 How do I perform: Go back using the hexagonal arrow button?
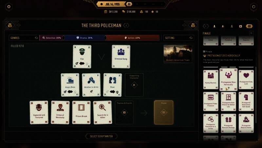click(x=206, y=26)
